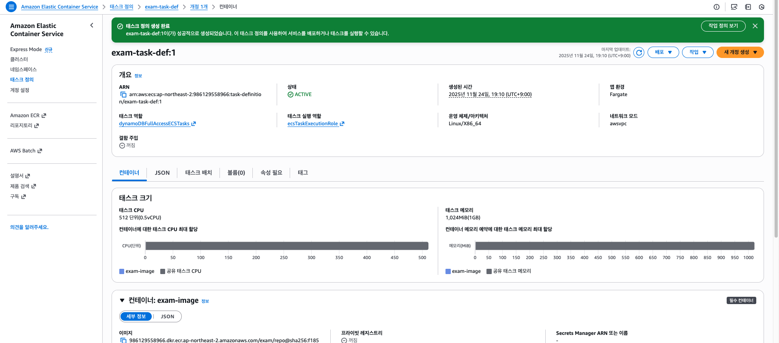779x343 pixels.
Task: Go to 개정 1개 breadcrumb
Action: [x=199, y=7]
